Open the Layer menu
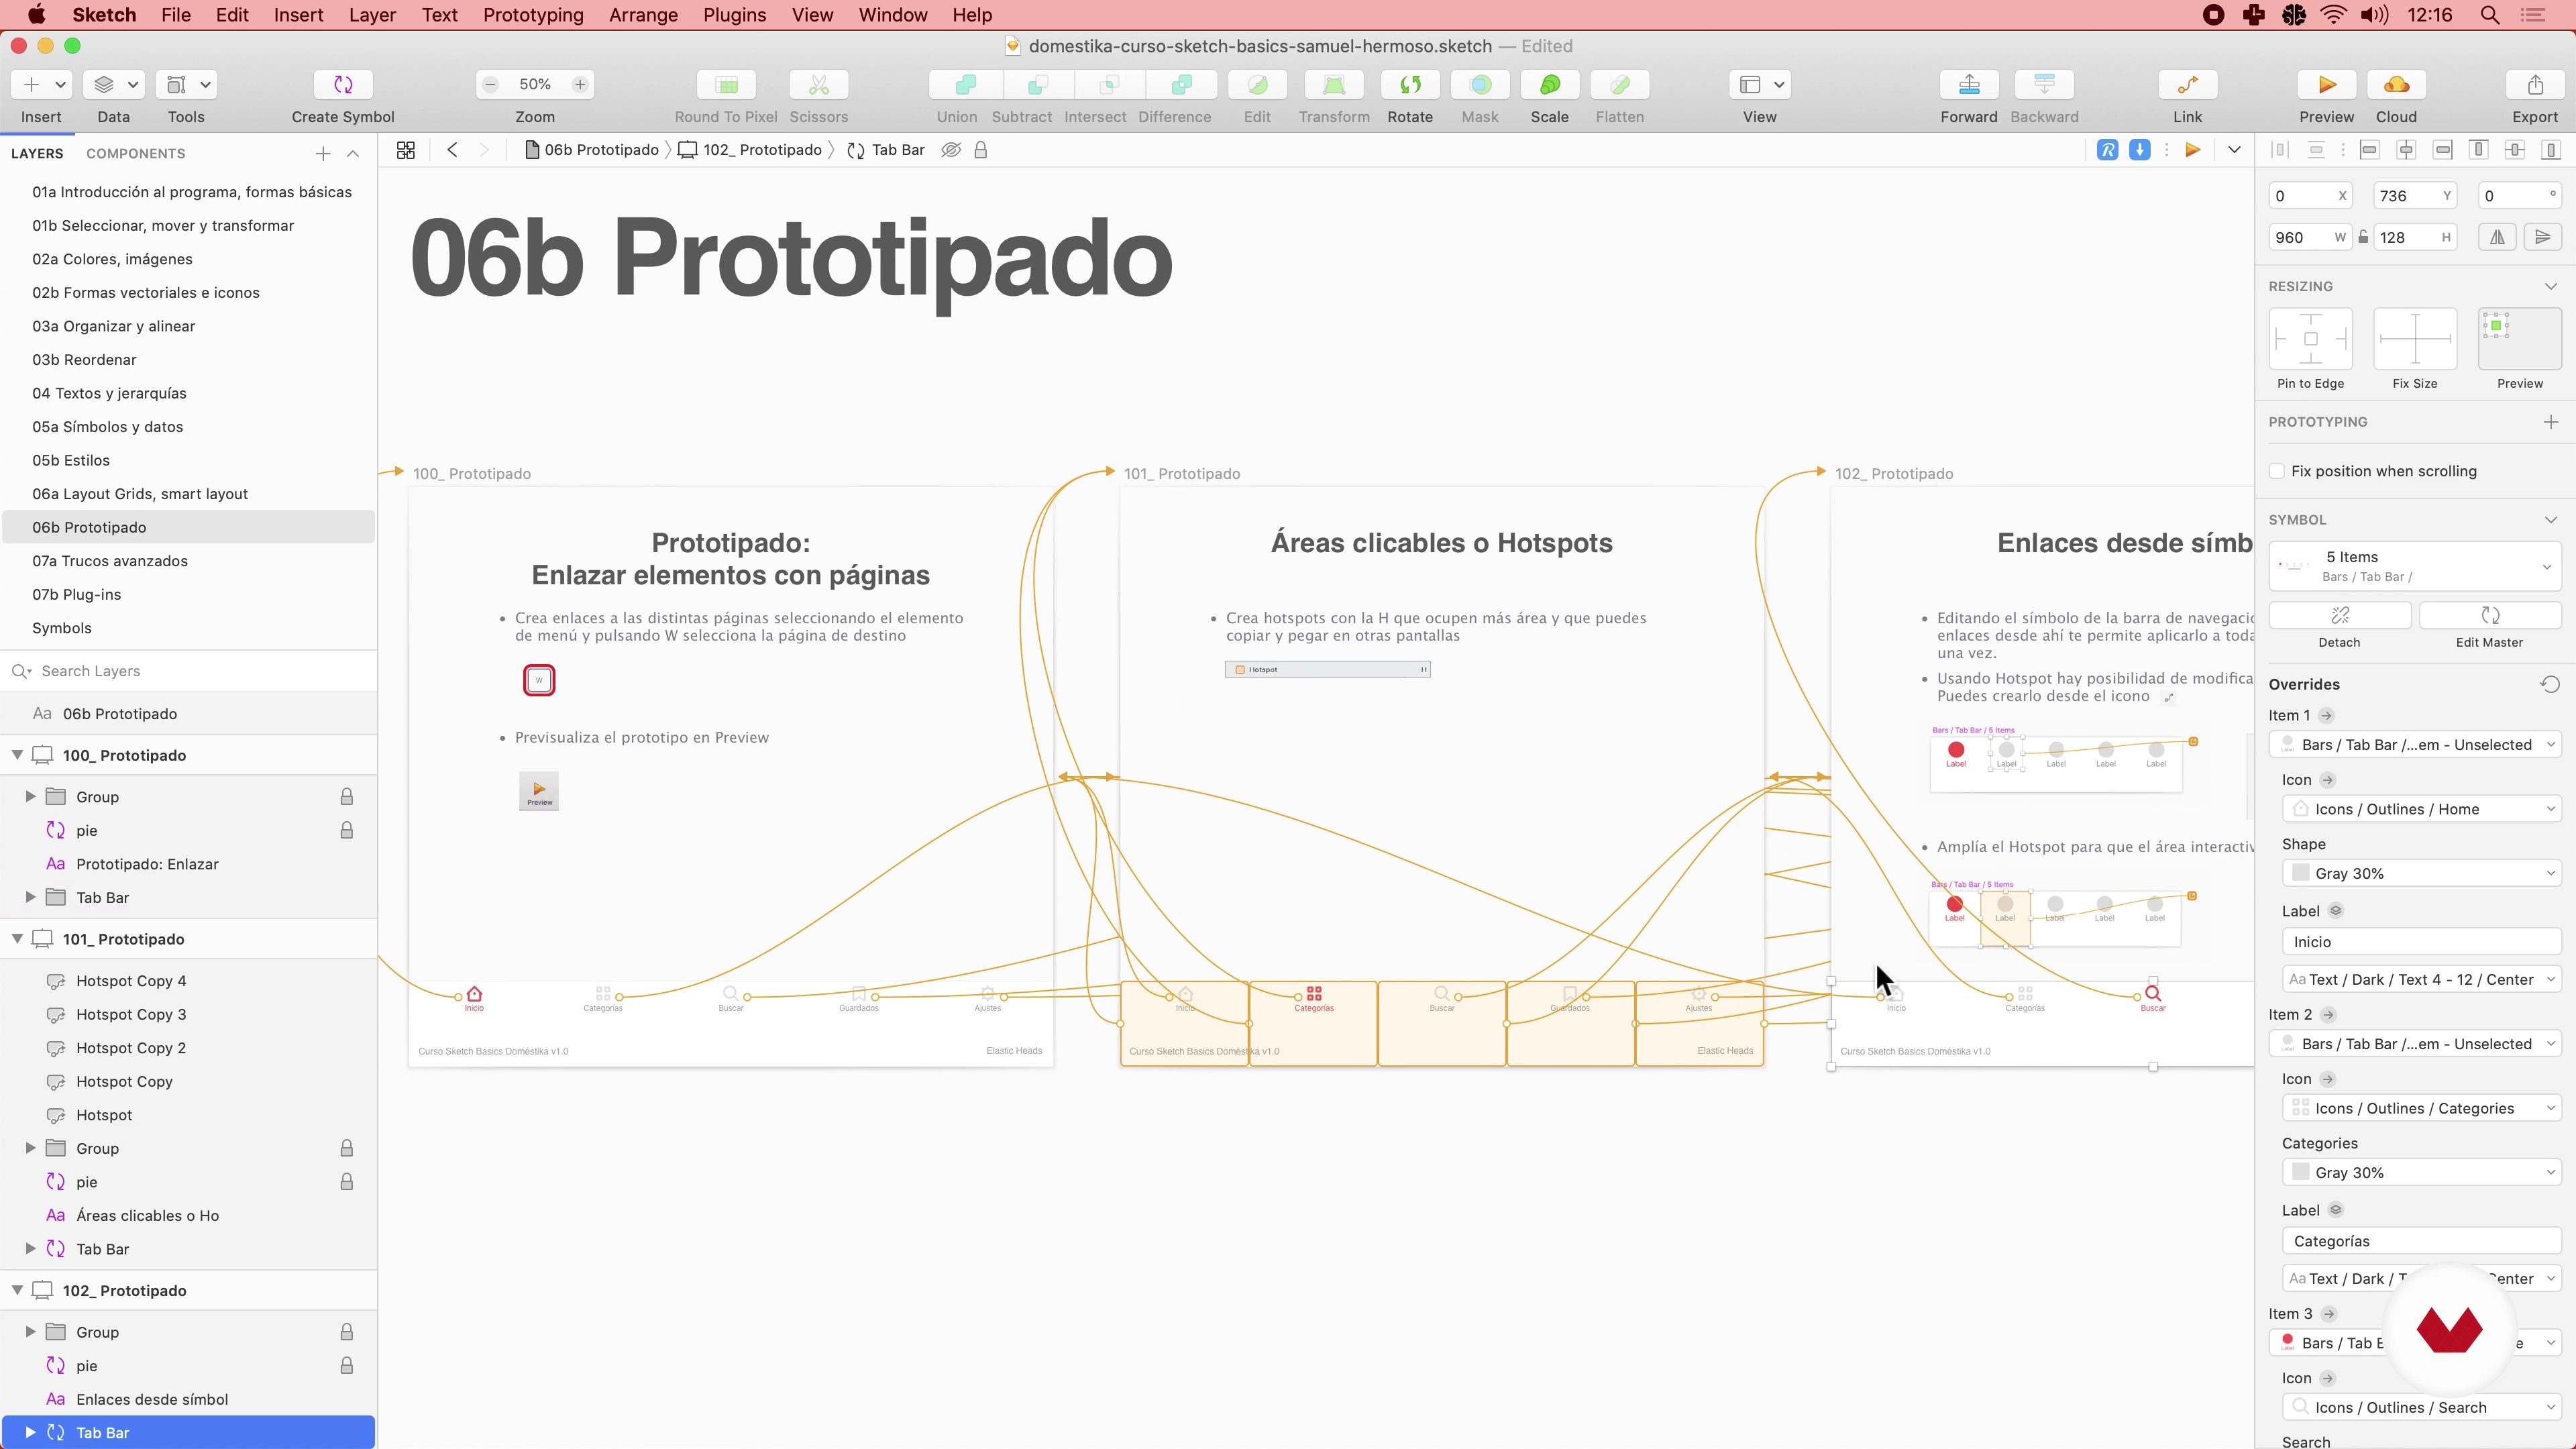 coord(372,15)
